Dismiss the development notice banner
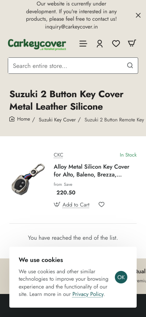This screenshot has height=317, width=146. pyautogui.click(x=138, y=15)
